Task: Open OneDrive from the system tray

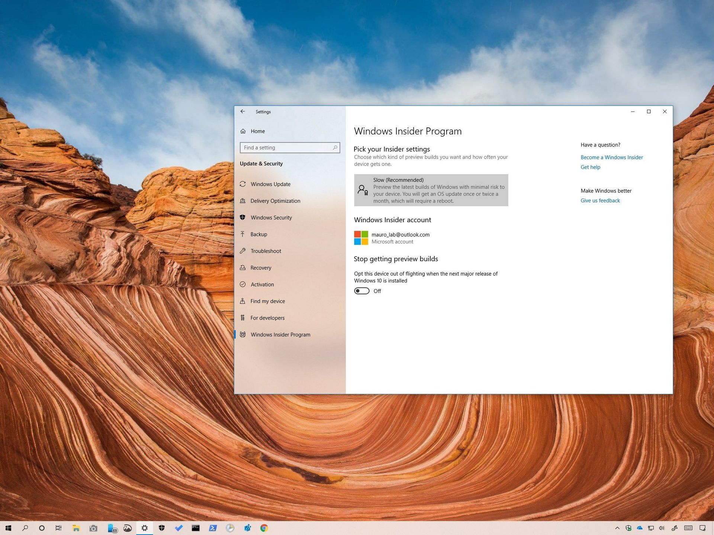Action: (x=640, y=528)
